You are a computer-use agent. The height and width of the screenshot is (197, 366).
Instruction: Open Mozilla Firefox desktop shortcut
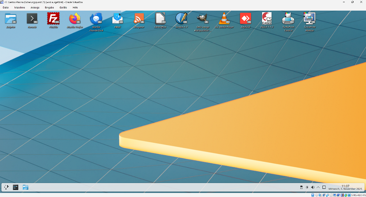tap(75, 19)
